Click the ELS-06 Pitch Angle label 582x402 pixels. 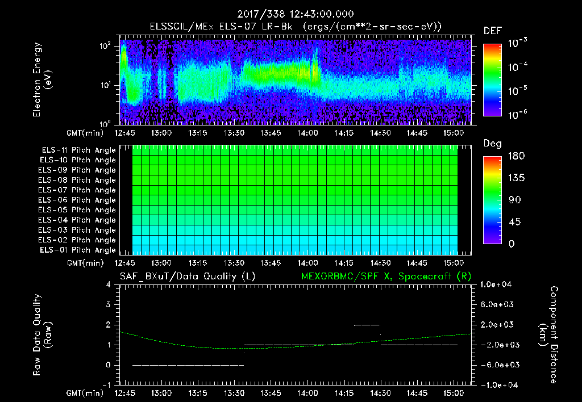tap(77, 200)
